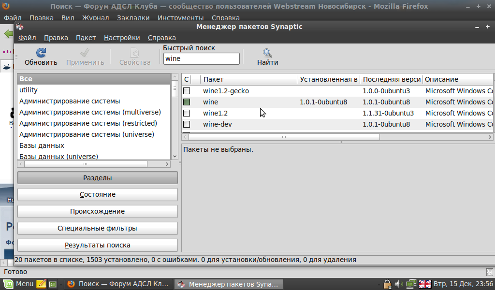The width and height of the screenshot is (495, 290).
Task: Select Администрирование системы (multiverse) category
Action: (x=94, y=112)
